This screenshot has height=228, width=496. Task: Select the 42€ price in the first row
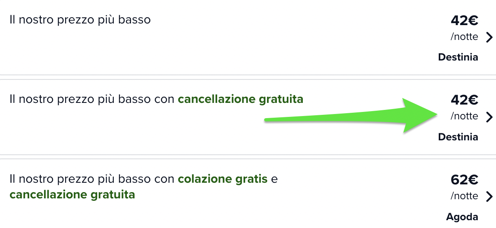[464, 20]
